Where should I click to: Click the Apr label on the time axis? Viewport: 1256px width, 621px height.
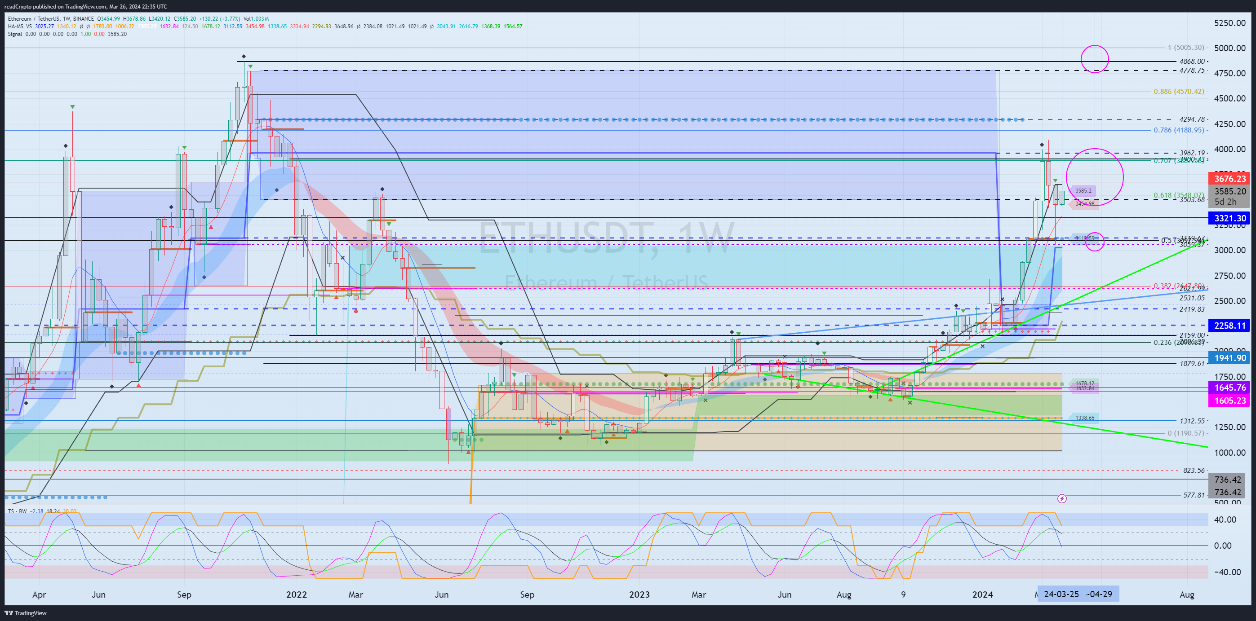(39, 595)
